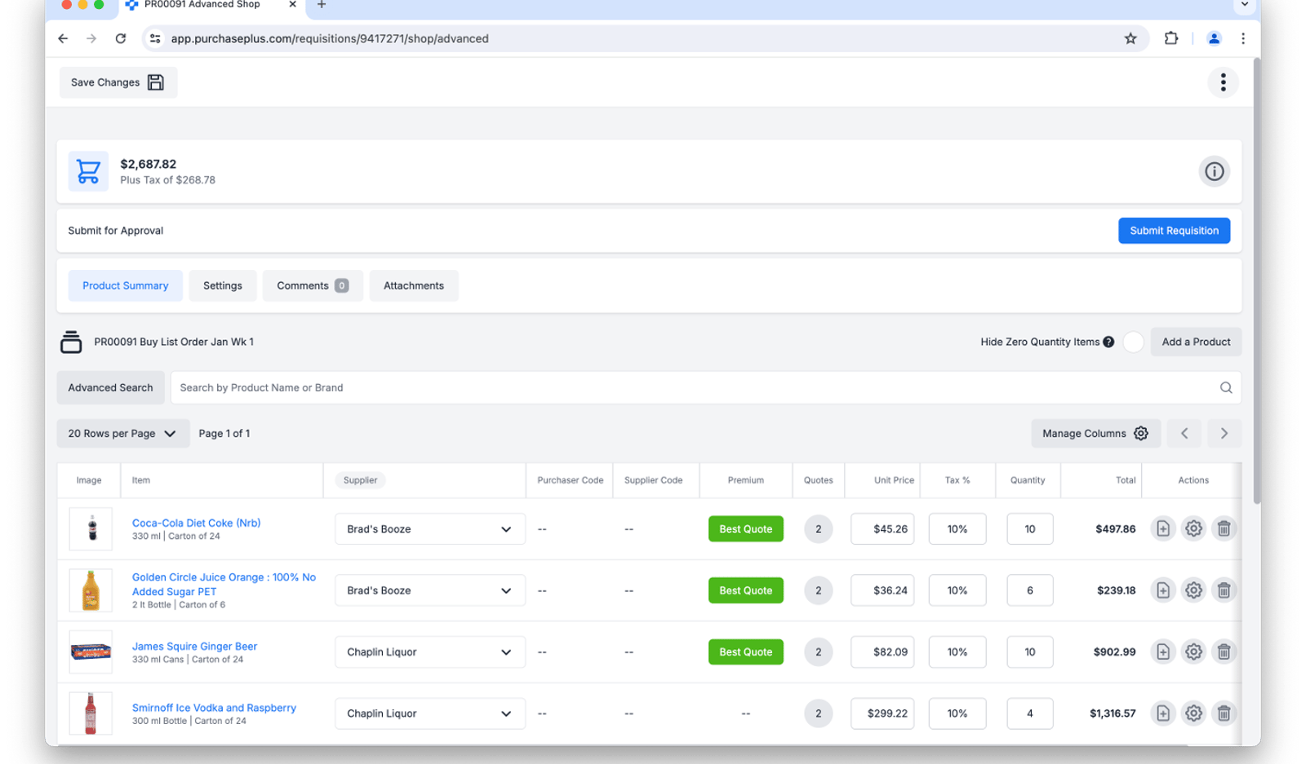Switch to the Settings tab

tap(222, 285)
